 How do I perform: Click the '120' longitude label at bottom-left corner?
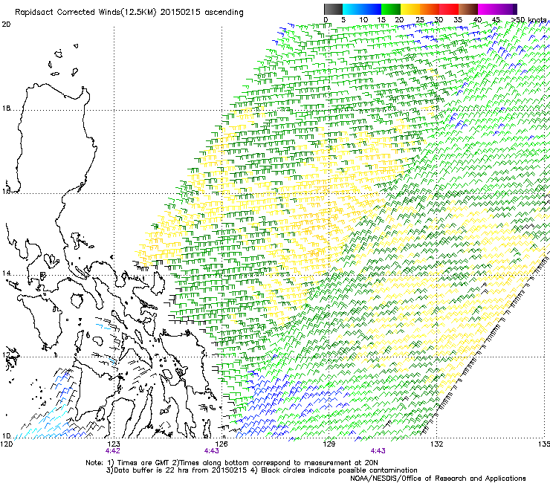pyautogui.click(x=6, y=444)
